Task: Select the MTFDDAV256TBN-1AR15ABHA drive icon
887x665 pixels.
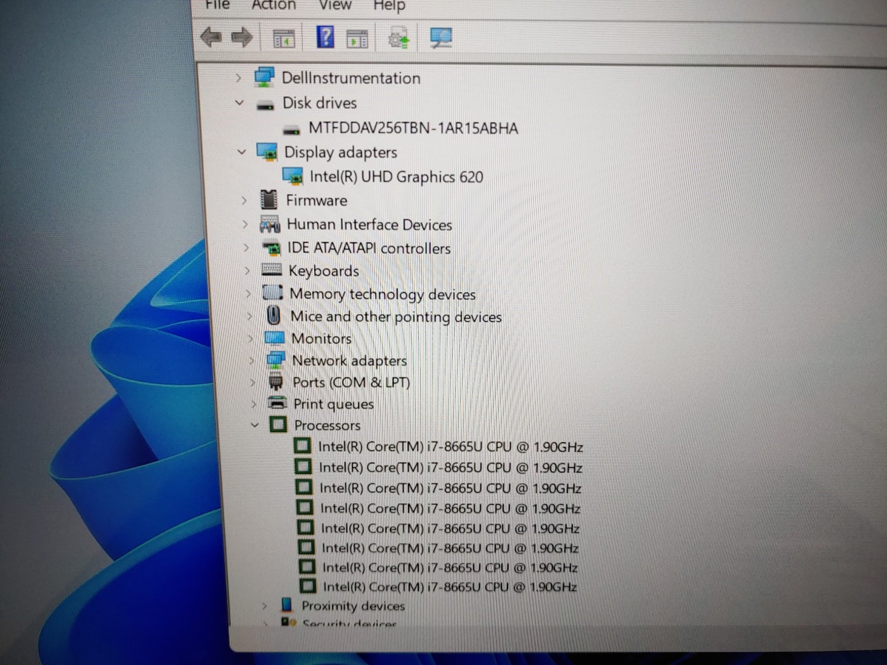Action: pos(291,129)
